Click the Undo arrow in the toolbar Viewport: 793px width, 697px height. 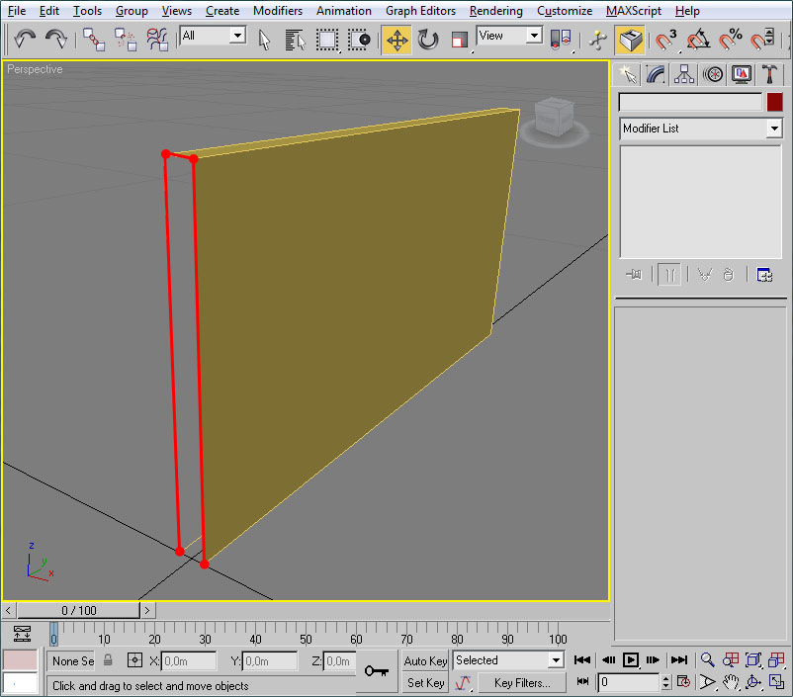(x=26, y=40)
